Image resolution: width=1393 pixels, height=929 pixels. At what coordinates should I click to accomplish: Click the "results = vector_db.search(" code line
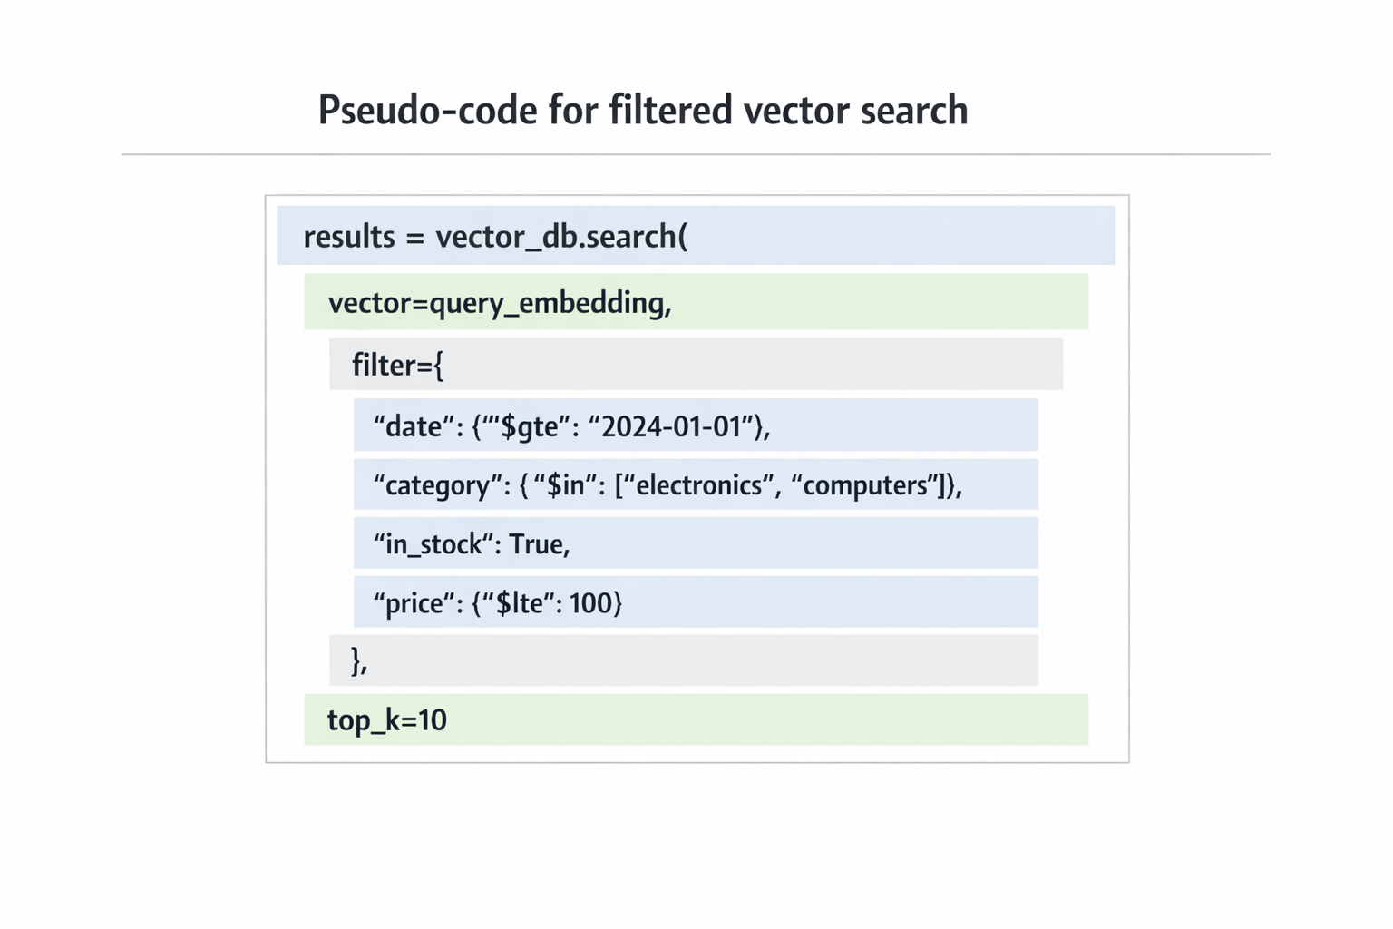pos(495,237)
